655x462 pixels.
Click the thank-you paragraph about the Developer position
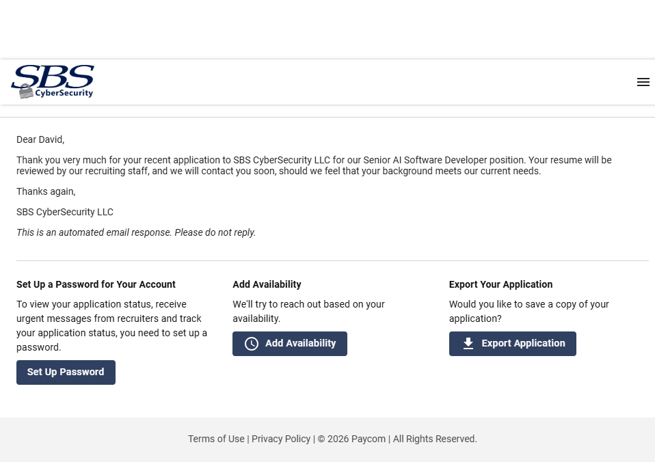[x=314, y=165]
